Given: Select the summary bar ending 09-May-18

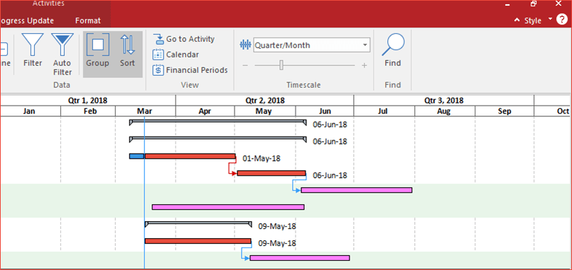Looking at the screenshot, I should click(198, 223).
